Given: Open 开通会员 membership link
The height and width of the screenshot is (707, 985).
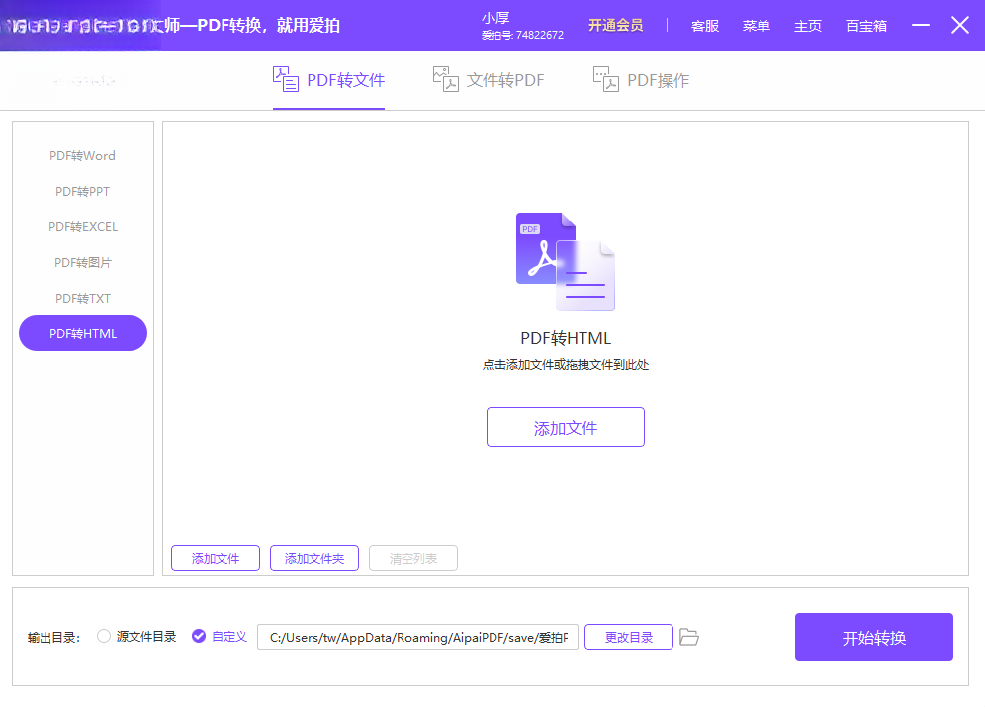Looking at the screenshot, I should 615,25.
